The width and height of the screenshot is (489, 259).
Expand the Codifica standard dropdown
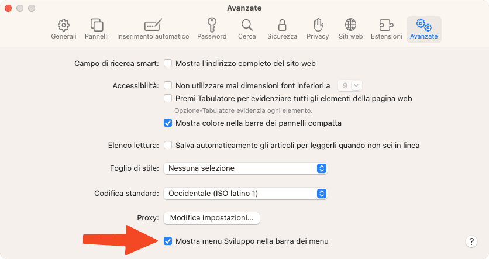point(246,194)
